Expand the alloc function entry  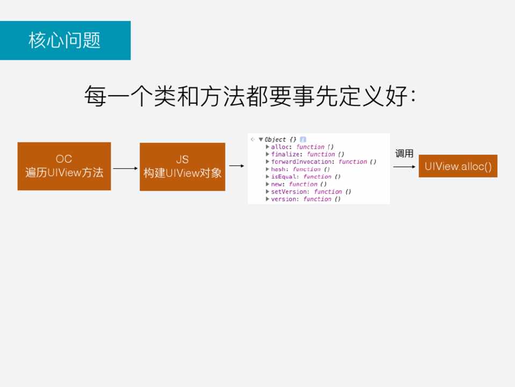pos(267,147)
